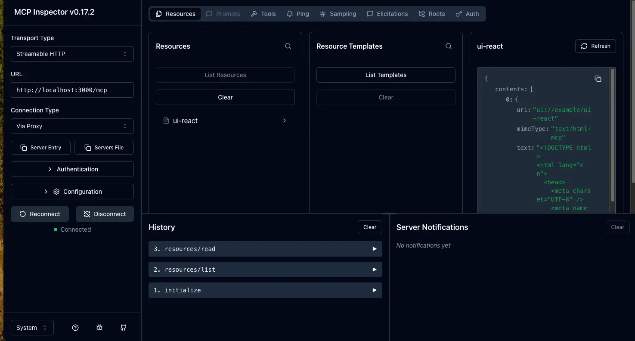
Task: Open the ui-react resource arrow
Action: (285, 121)
